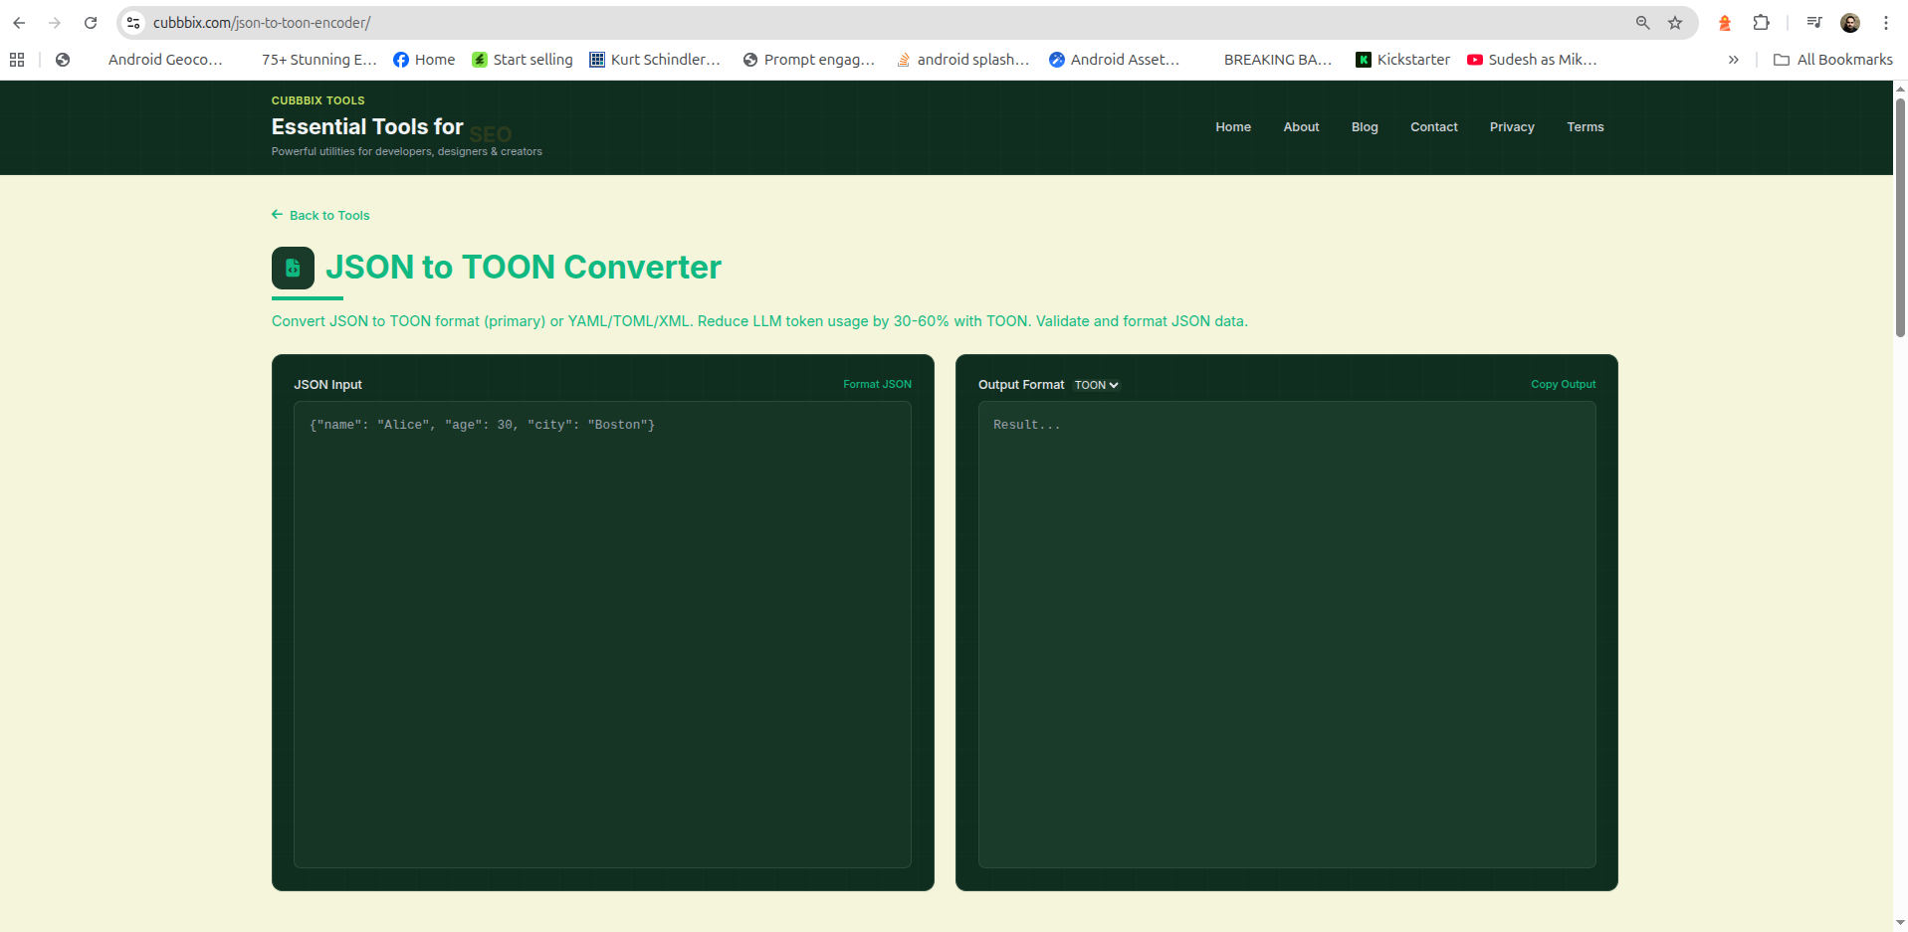This screenshot has height=932, width=1908.
Task: Open the Chrome extensions puzzle icon
Action: (x=1762, y=22)
